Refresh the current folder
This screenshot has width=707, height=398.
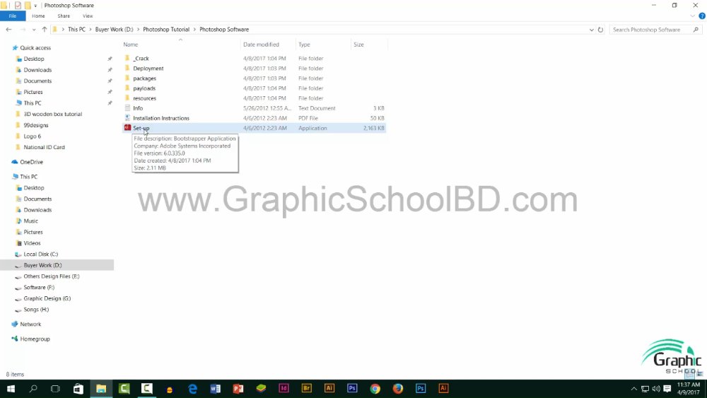(x=600, y=30)
